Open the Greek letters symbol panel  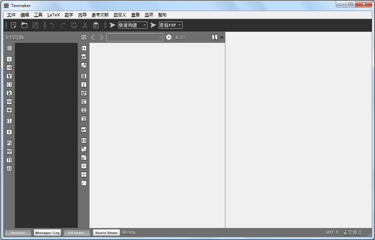click(x=9, y=93)
